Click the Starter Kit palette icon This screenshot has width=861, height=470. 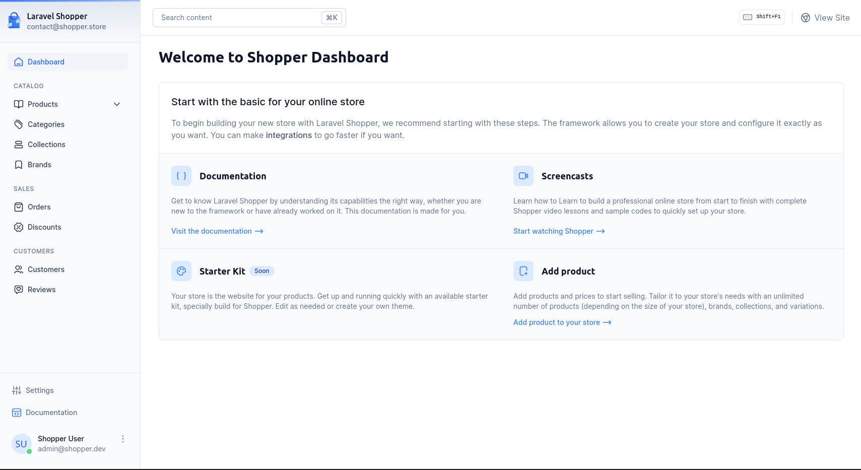point(181,271)
